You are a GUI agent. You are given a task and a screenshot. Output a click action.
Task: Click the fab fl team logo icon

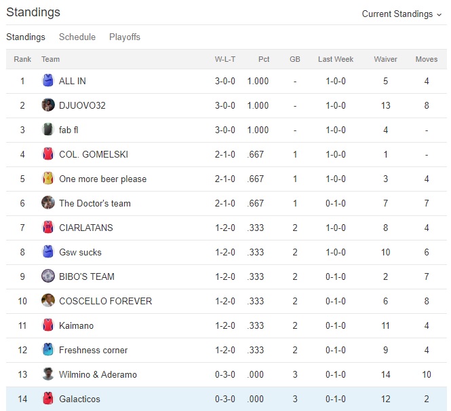[47, 130]
